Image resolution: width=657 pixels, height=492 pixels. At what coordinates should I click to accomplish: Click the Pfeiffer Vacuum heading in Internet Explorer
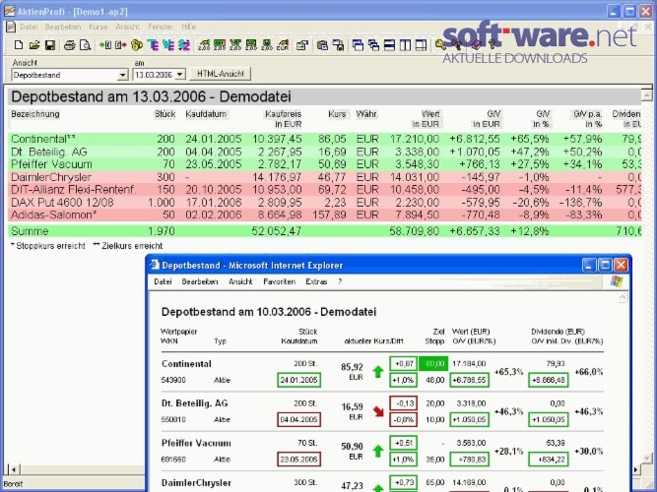[196, 443]
